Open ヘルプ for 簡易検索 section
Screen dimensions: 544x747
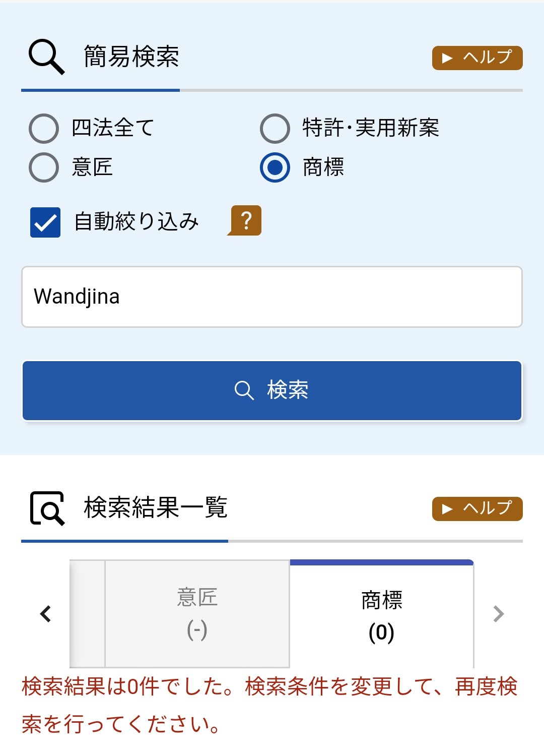(477, 58)
